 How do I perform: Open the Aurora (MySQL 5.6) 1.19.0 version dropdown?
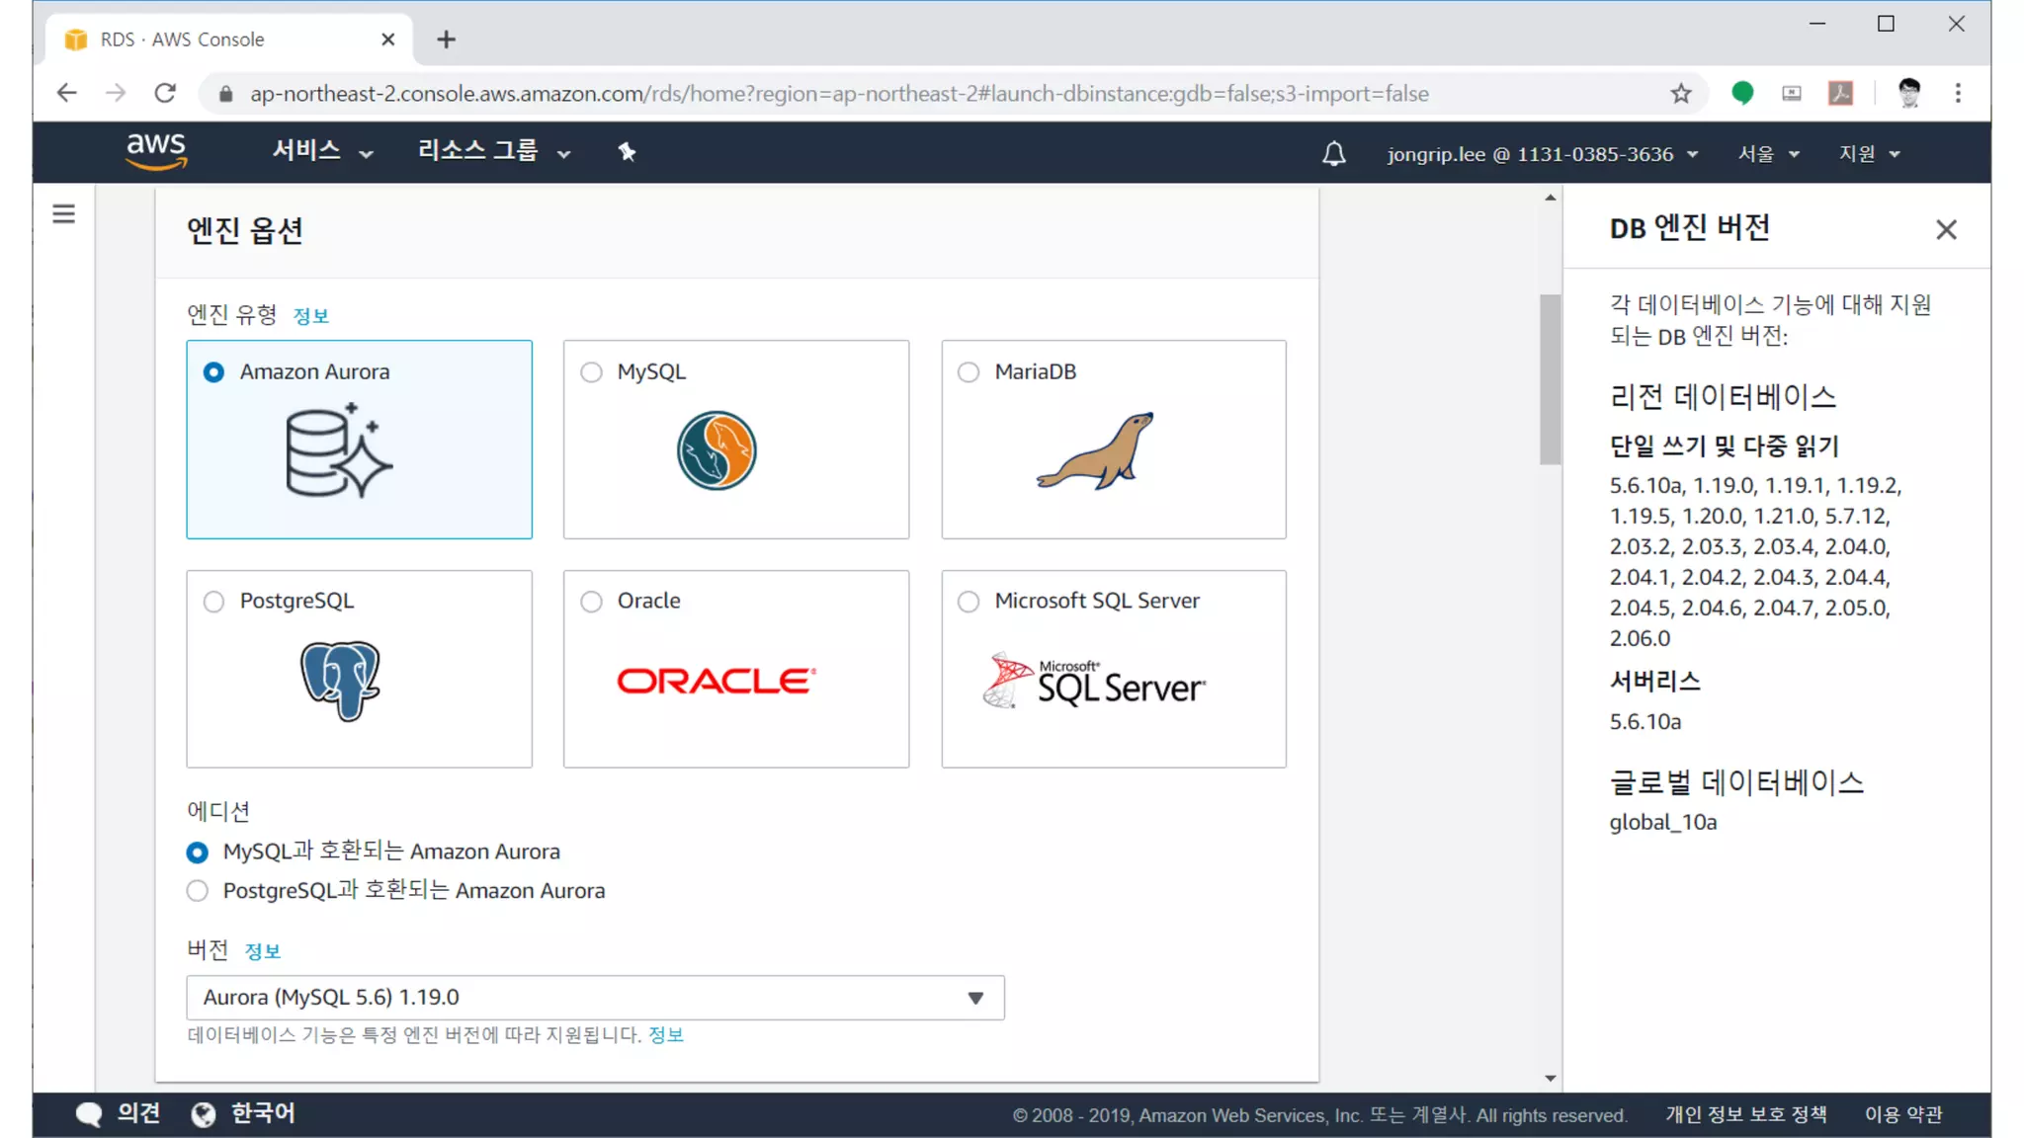pyautogui.click(x=595, y=998)
